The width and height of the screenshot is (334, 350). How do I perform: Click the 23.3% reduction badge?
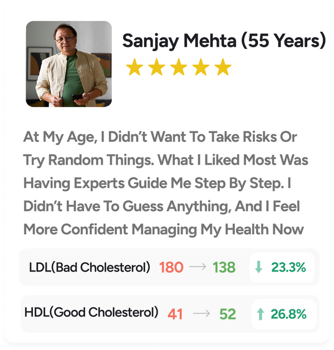point(282,267)
